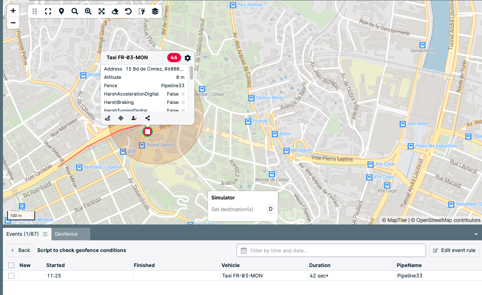The image size is (482, 295).
Task: Click the crosshair follow-vehicle icon
Action: pyautogui.click(x=121, y=118)
